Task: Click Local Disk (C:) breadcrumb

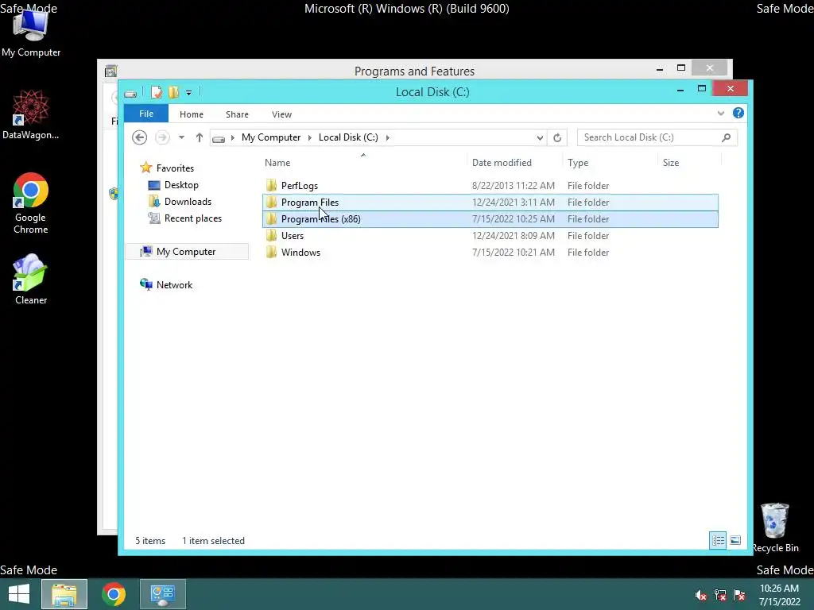Action: pyautogui.click(x=348, y=137)
